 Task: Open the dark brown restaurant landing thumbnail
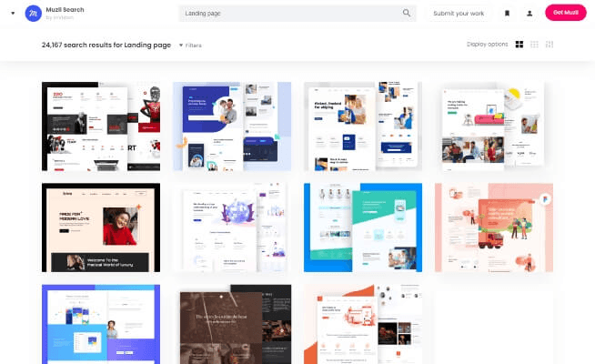pyautogui.click(x=232, y=324)
